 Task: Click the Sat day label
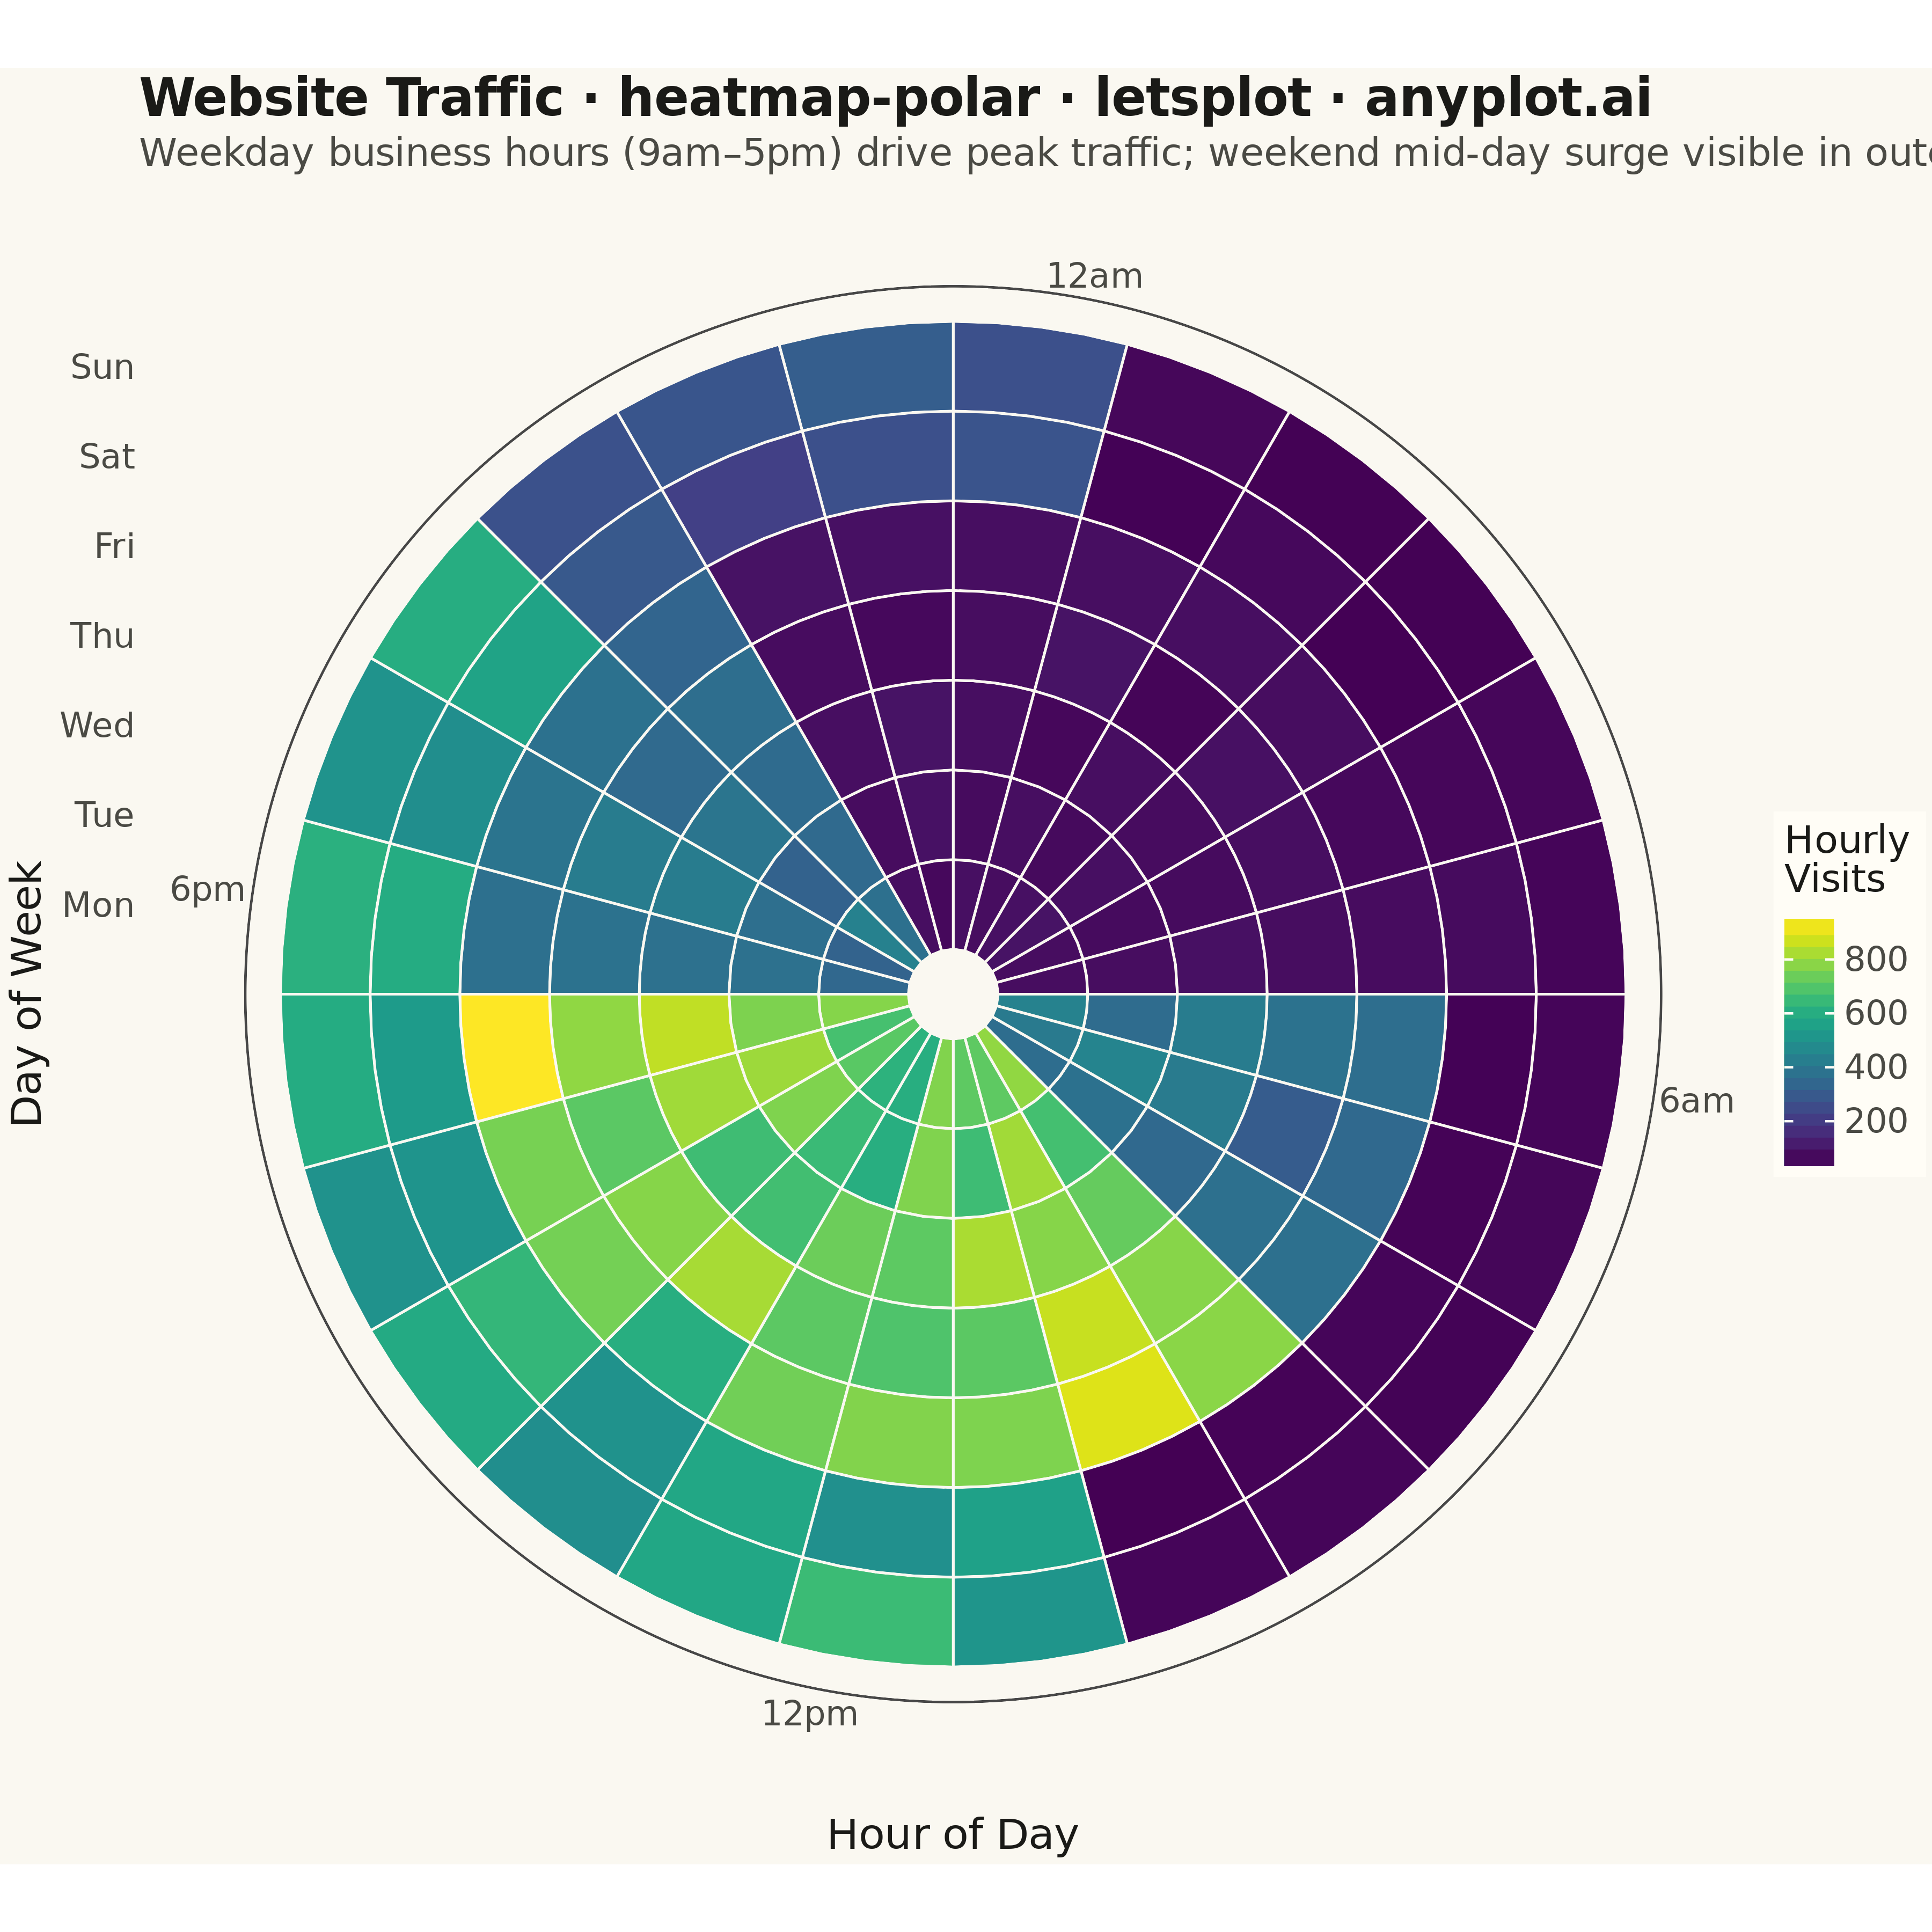click(107, 458)
